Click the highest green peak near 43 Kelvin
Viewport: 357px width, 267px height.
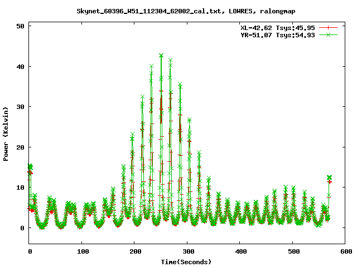tap(161, 56)
